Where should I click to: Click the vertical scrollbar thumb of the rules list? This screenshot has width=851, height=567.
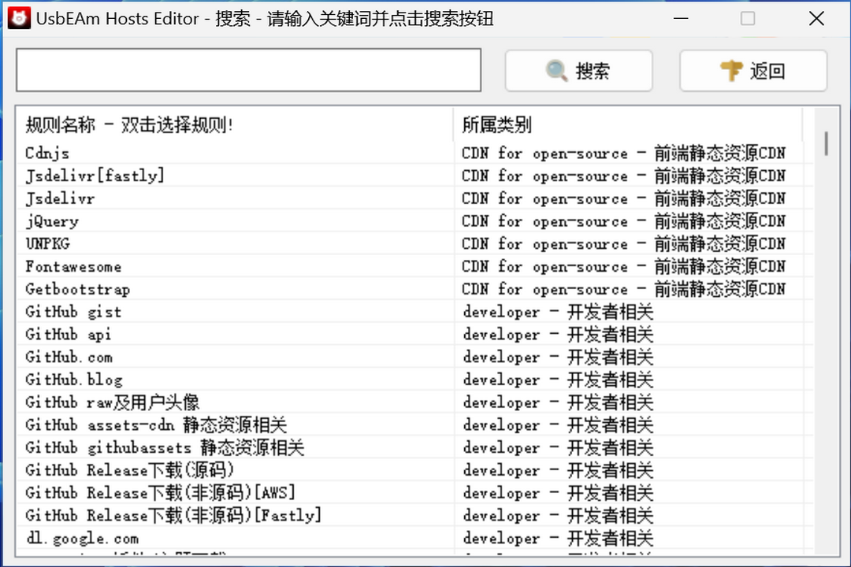click(x=826, y=143)
